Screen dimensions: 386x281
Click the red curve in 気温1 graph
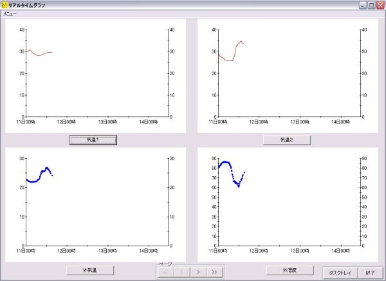click(x=39, y=55)
